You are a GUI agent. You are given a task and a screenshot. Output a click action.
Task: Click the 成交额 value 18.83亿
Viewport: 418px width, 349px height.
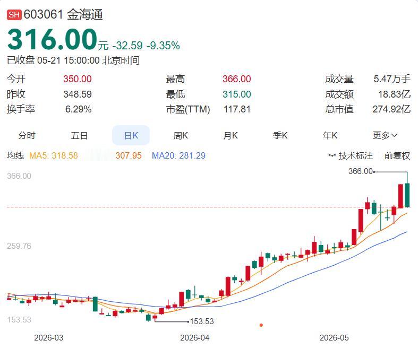click(x=394, y=94)
